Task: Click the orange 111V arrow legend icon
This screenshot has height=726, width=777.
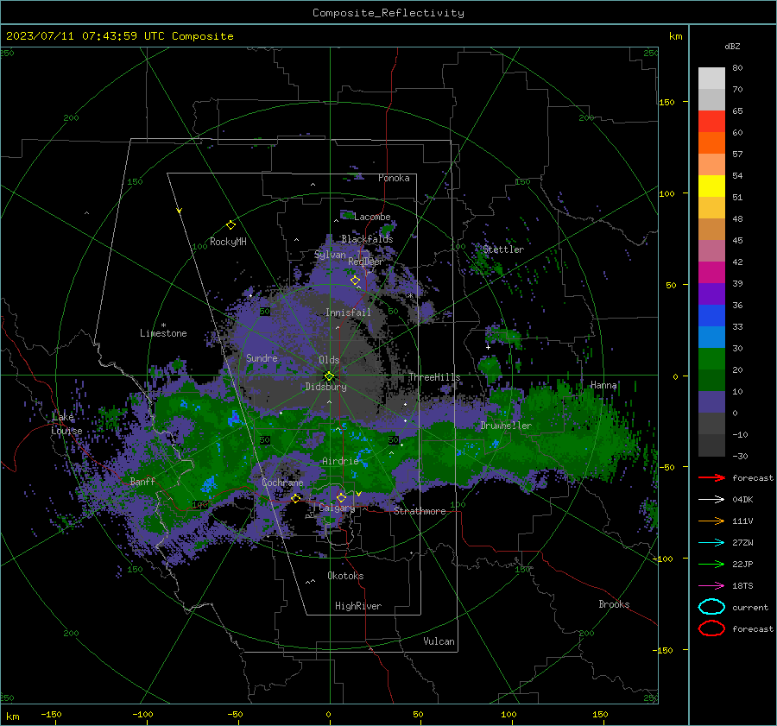Action: (x=711, y=521)
